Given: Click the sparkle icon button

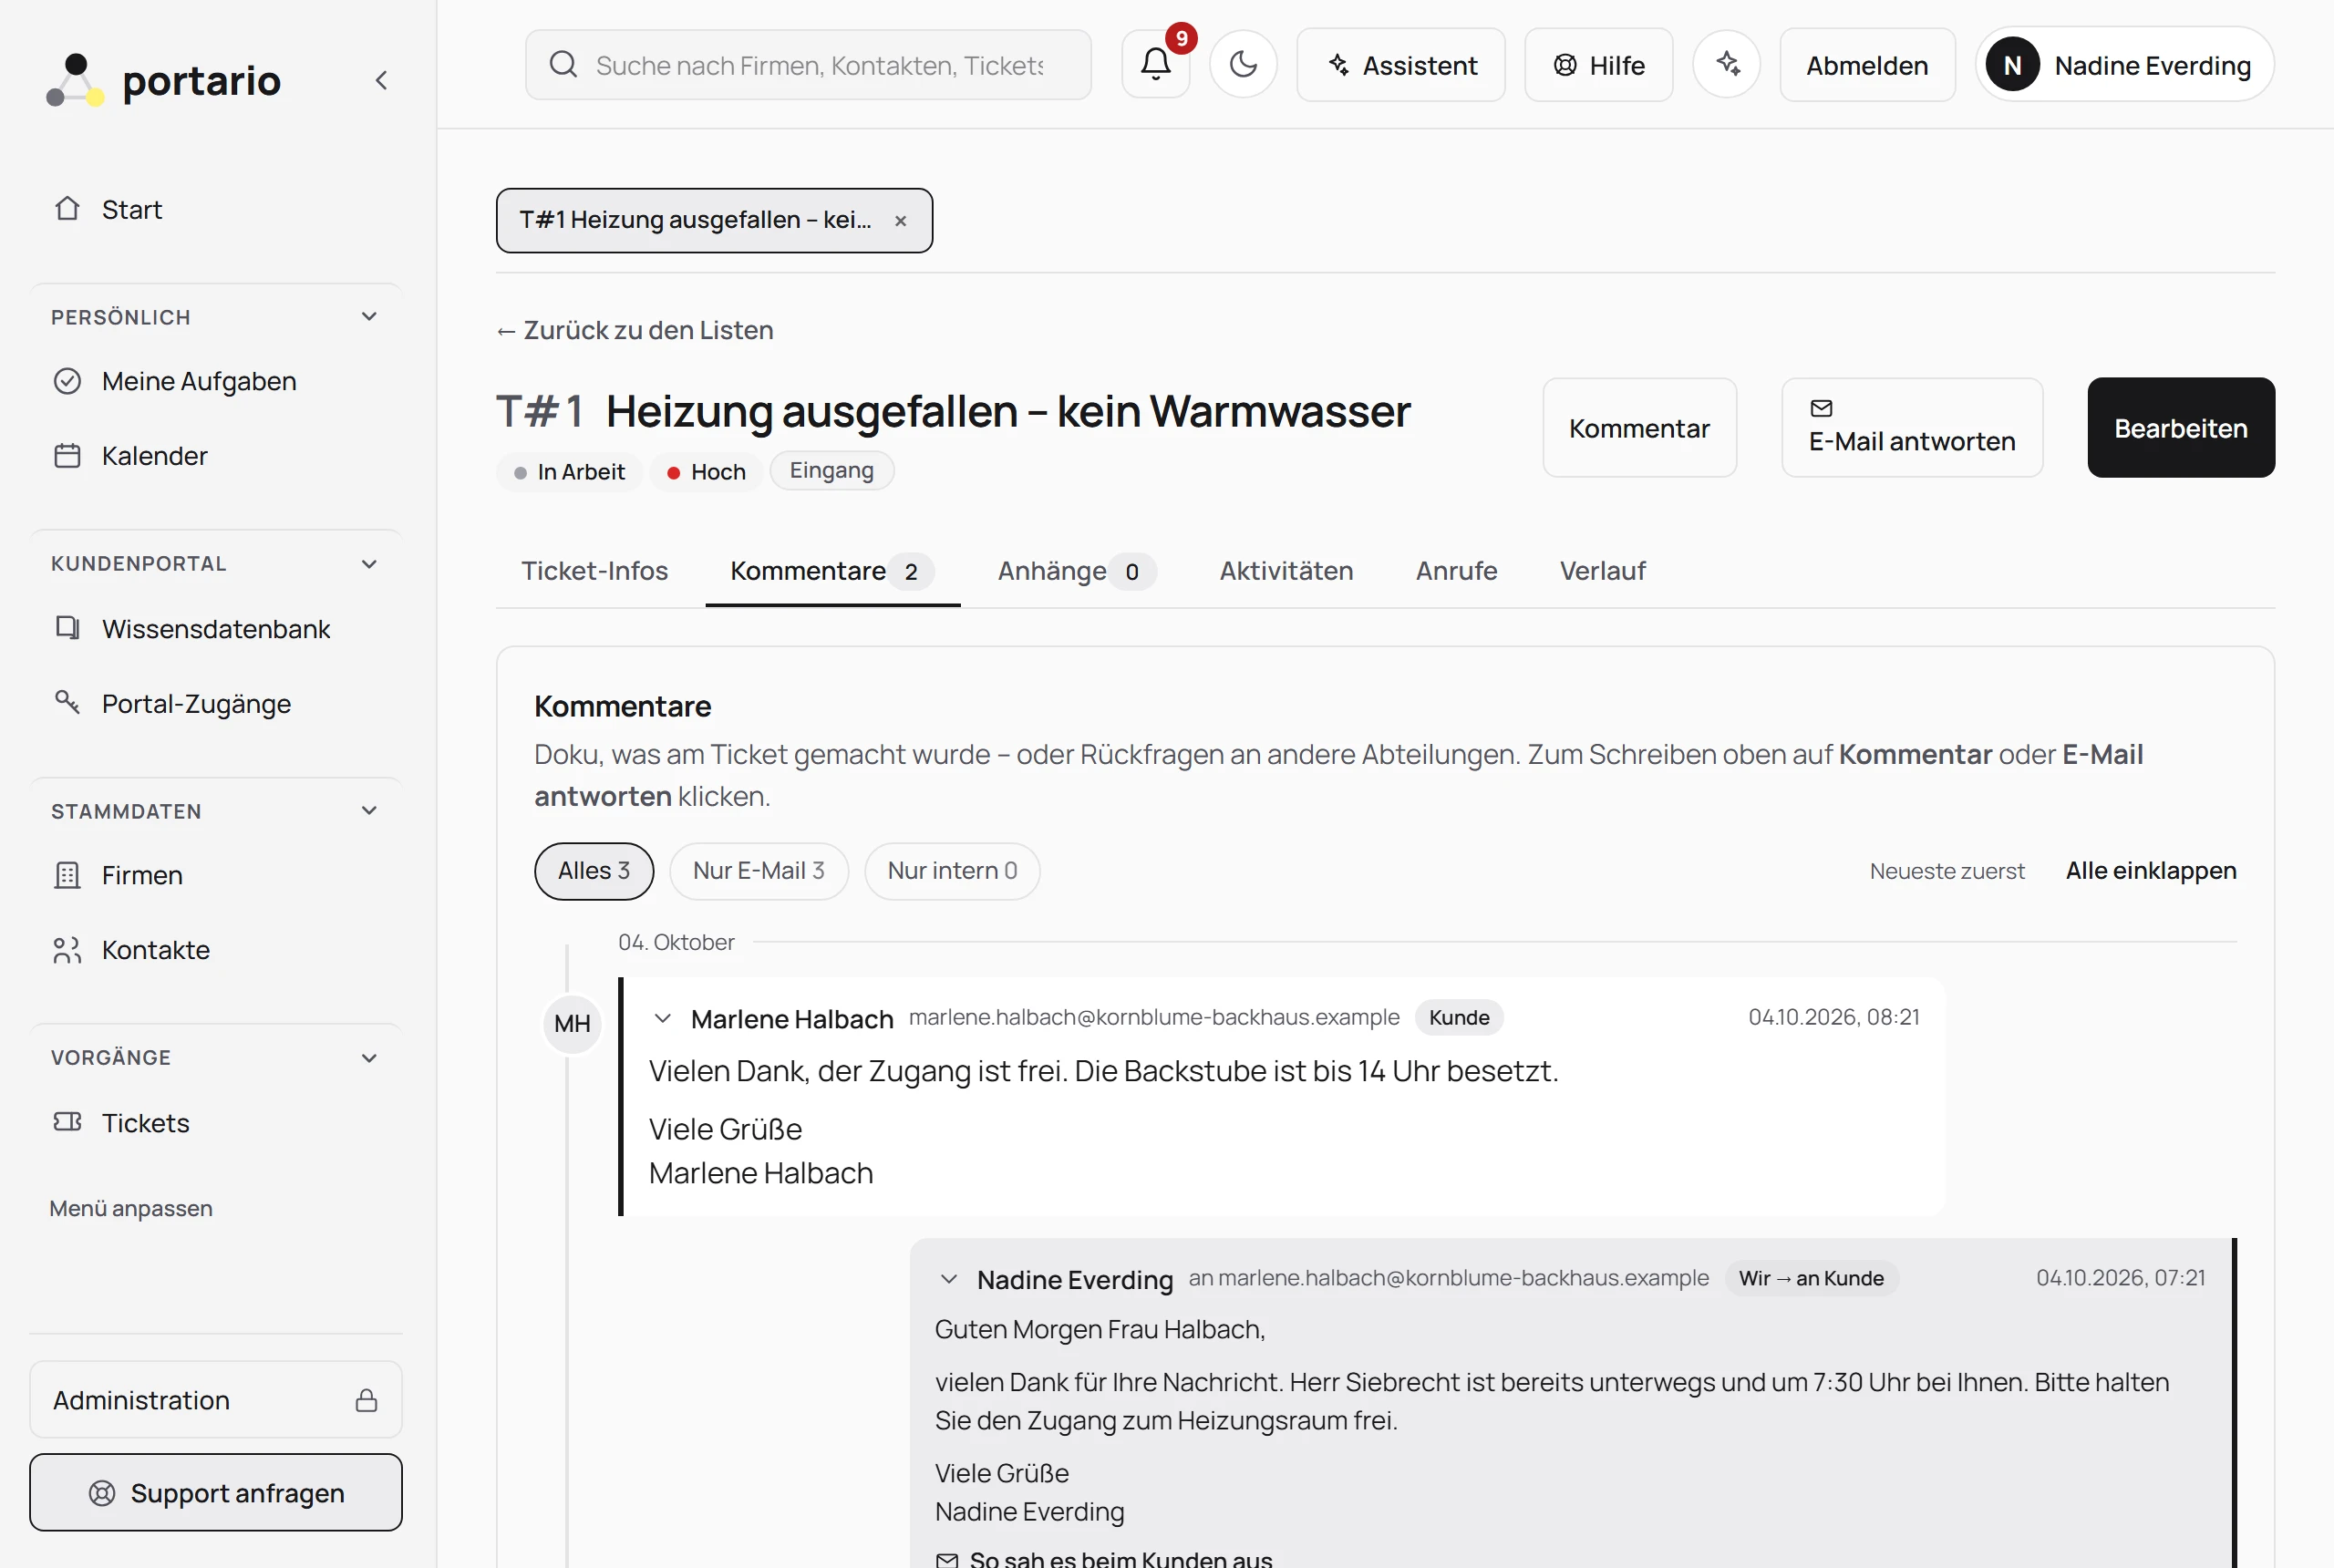Looking at the screenshot, I should 1727,65.
